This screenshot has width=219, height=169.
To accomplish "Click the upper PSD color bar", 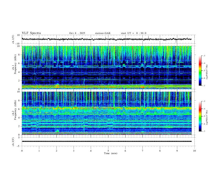I will coord(200,71).
